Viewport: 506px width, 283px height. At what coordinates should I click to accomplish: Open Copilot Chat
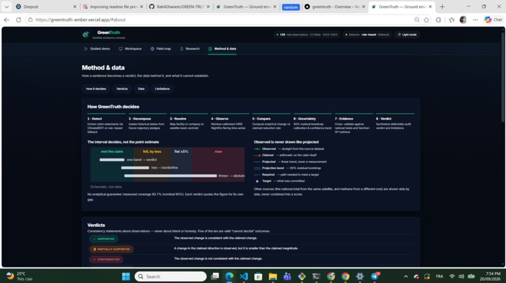pos(493,19)
